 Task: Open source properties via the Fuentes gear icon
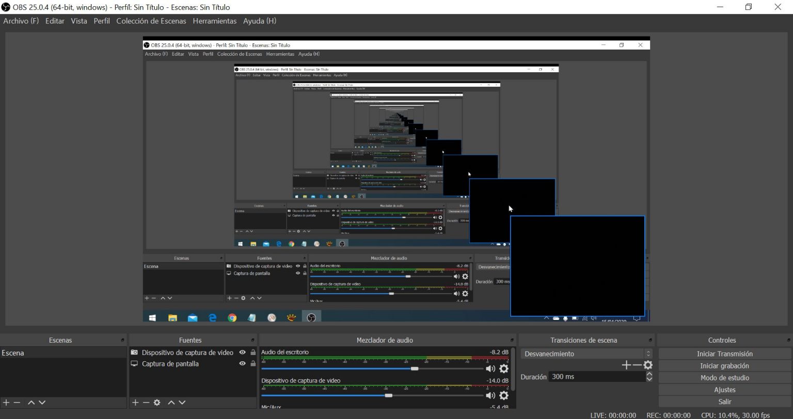point(157,402)
